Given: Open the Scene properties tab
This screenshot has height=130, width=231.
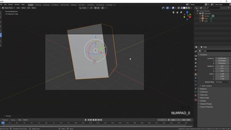Looking at the screenshot, I should (196, 66).
